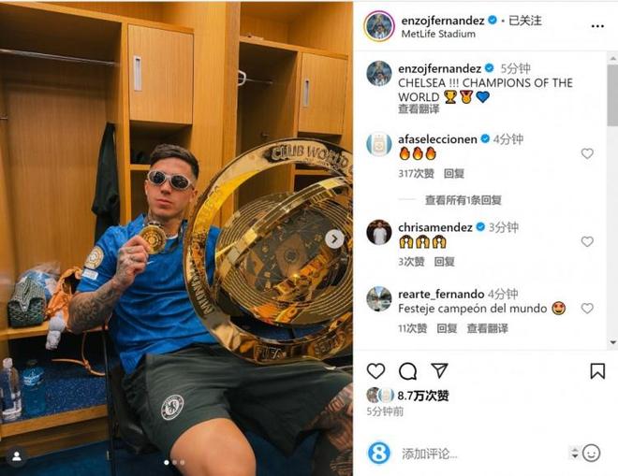Like chrisamendez's comment
This screenshot has height=476, width=618.
tap(587, 241)
